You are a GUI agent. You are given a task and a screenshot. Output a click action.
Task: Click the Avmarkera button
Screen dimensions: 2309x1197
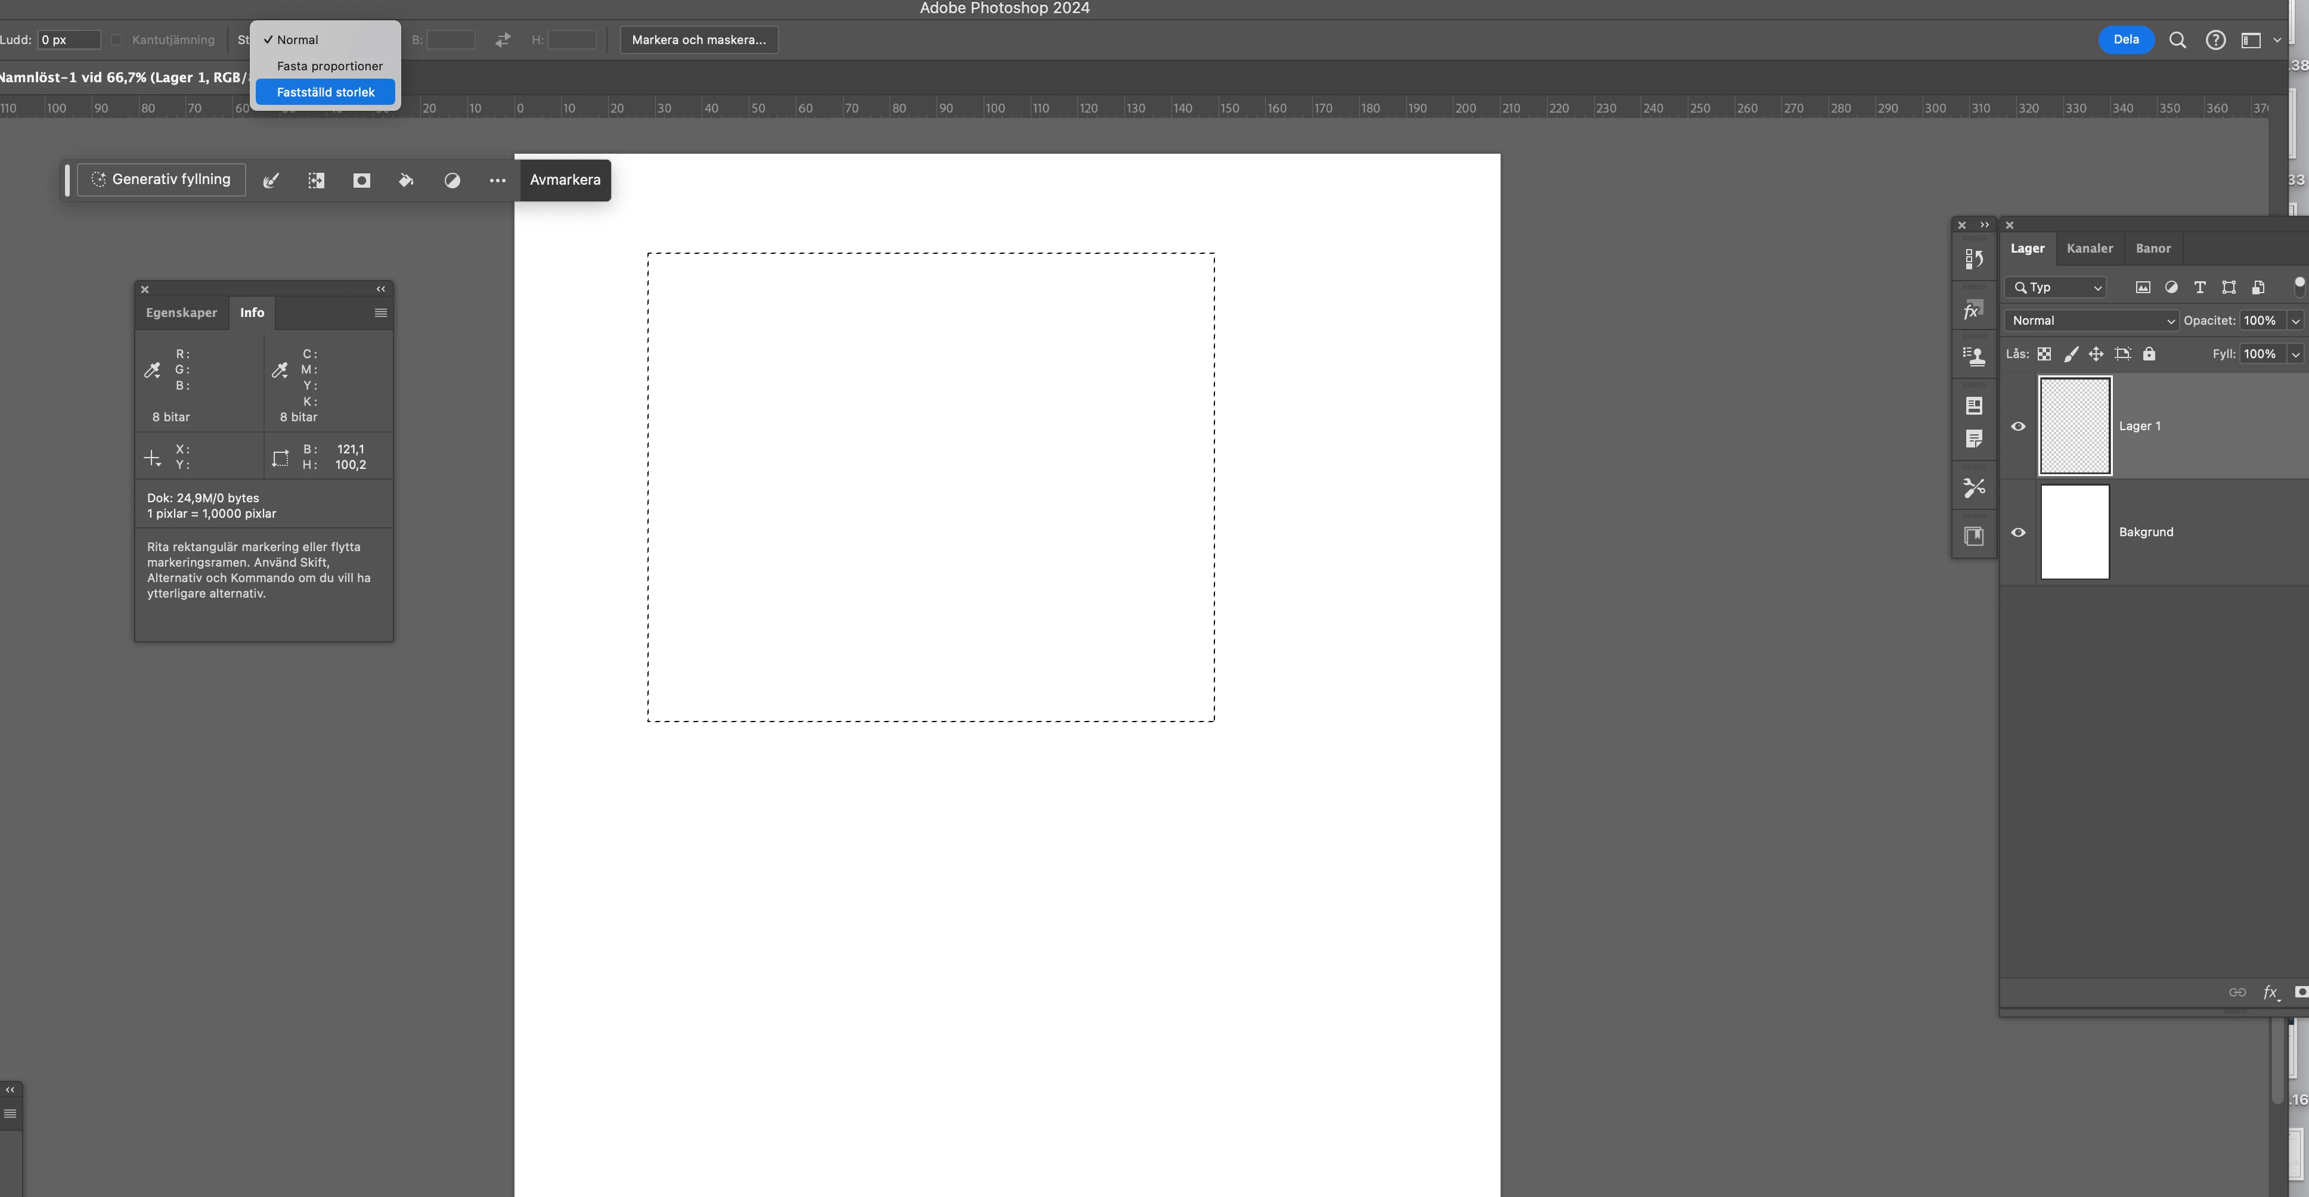(565, 180)
